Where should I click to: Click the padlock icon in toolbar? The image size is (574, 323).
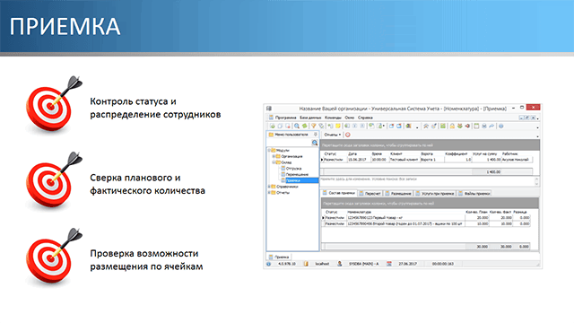tap(452, 126)
